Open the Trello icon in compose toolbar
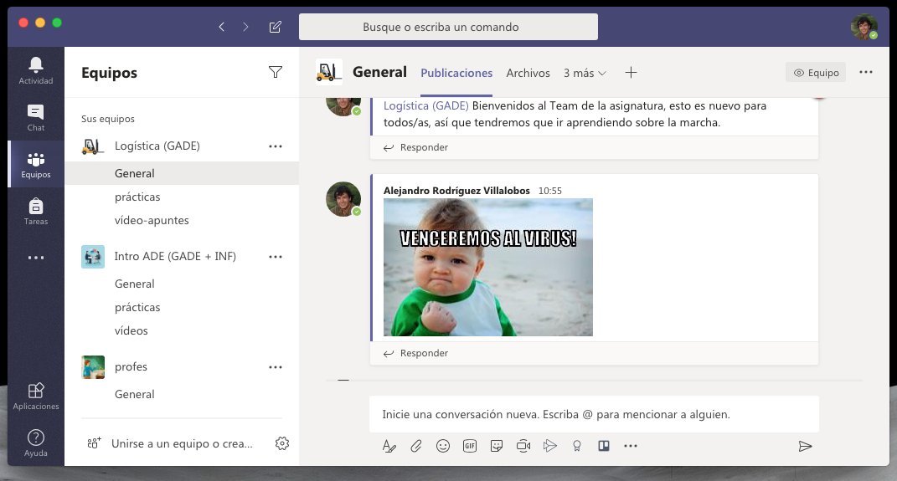 pos(603,446)
